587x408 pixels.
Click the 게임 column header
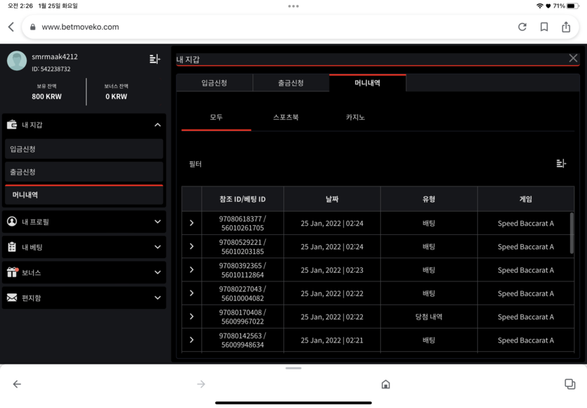click(526, 199)
